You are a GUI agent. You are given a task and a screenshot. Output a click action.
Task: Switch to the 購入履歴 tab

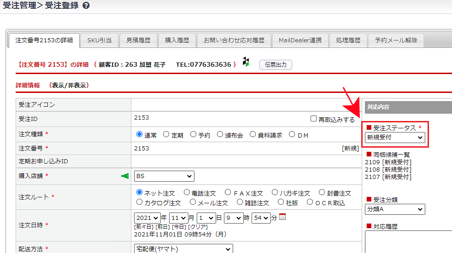(177, 40)
